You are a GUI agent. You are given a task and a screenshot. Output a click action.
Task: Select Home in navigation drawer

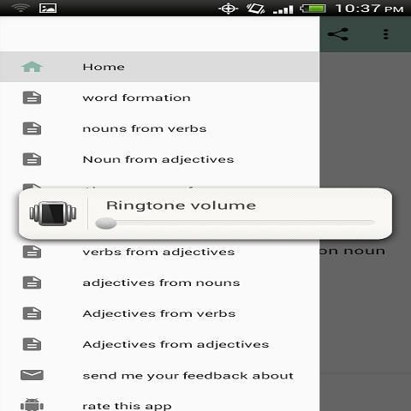159,67
